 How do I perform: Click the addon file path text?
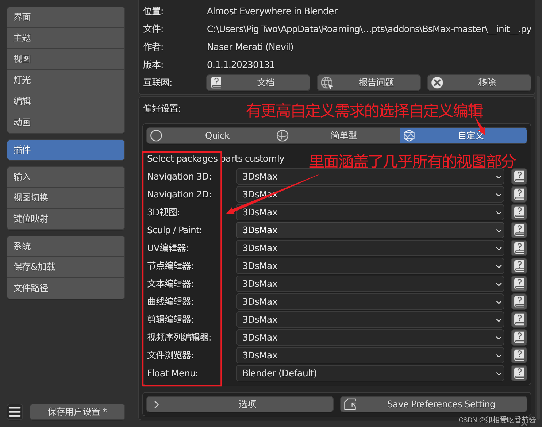tap(369, 29)
